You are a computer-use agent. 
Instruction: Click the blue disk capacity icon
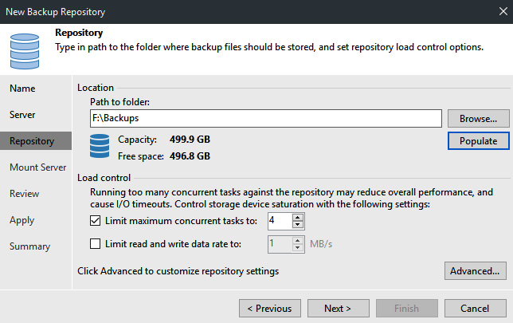coord(100,146)
